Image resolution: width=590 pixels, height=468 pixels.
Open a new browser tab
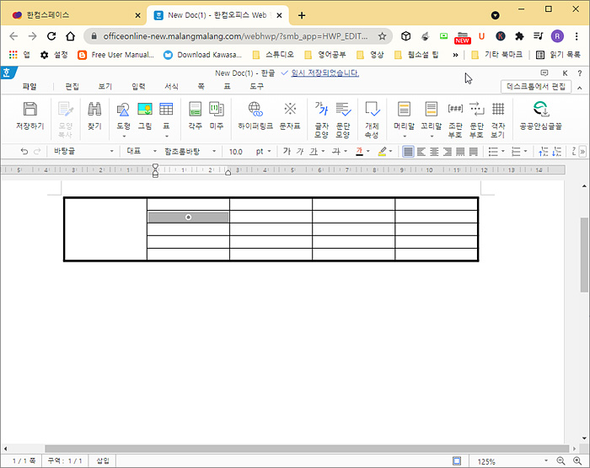302,15
